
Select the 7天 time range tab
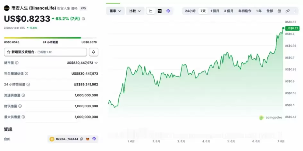[x=203, y=11]
